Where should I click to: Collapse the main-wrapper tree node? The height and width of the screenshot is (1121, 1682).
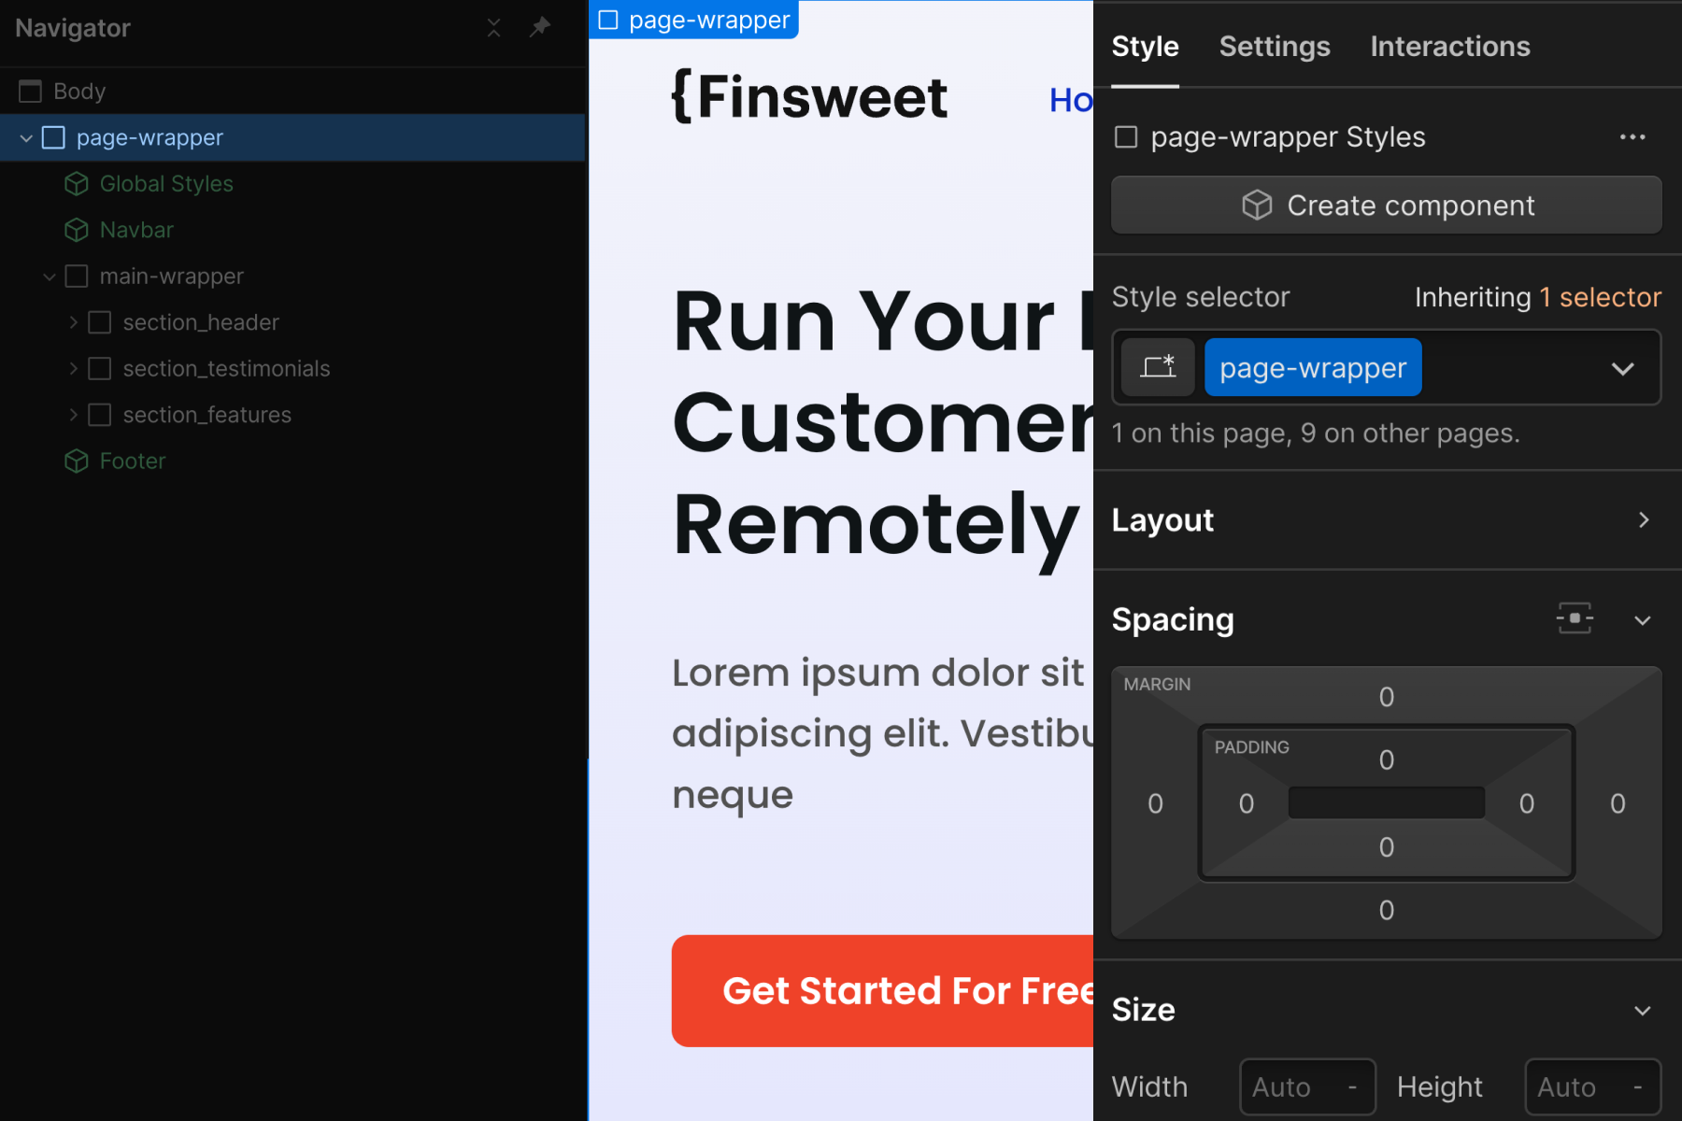click(50, 277)
